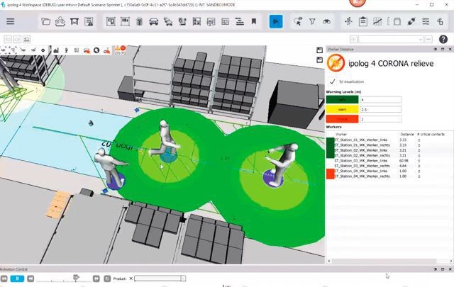Image resolution: width=454 pixels, height=287 pixels.
Task: Click the upper save disk icon in viewport
Action: pos(319,50)
